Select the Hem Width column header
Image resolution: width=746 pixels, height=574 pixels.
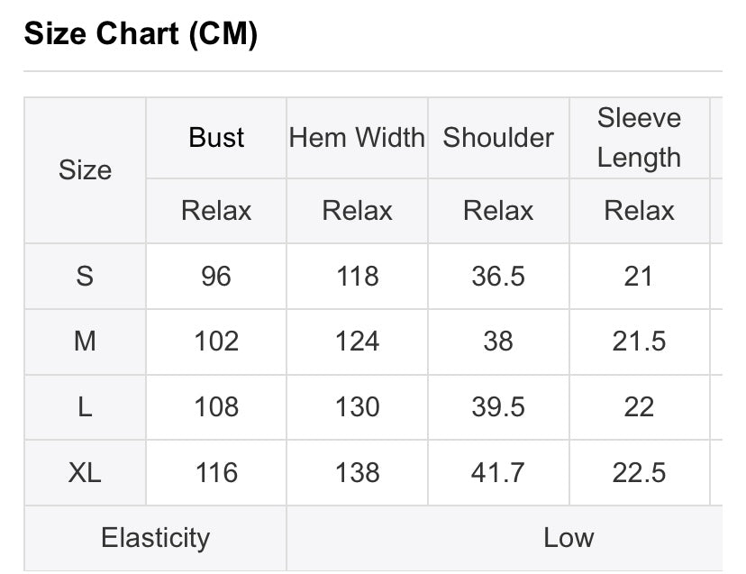(x=357, y=138)
